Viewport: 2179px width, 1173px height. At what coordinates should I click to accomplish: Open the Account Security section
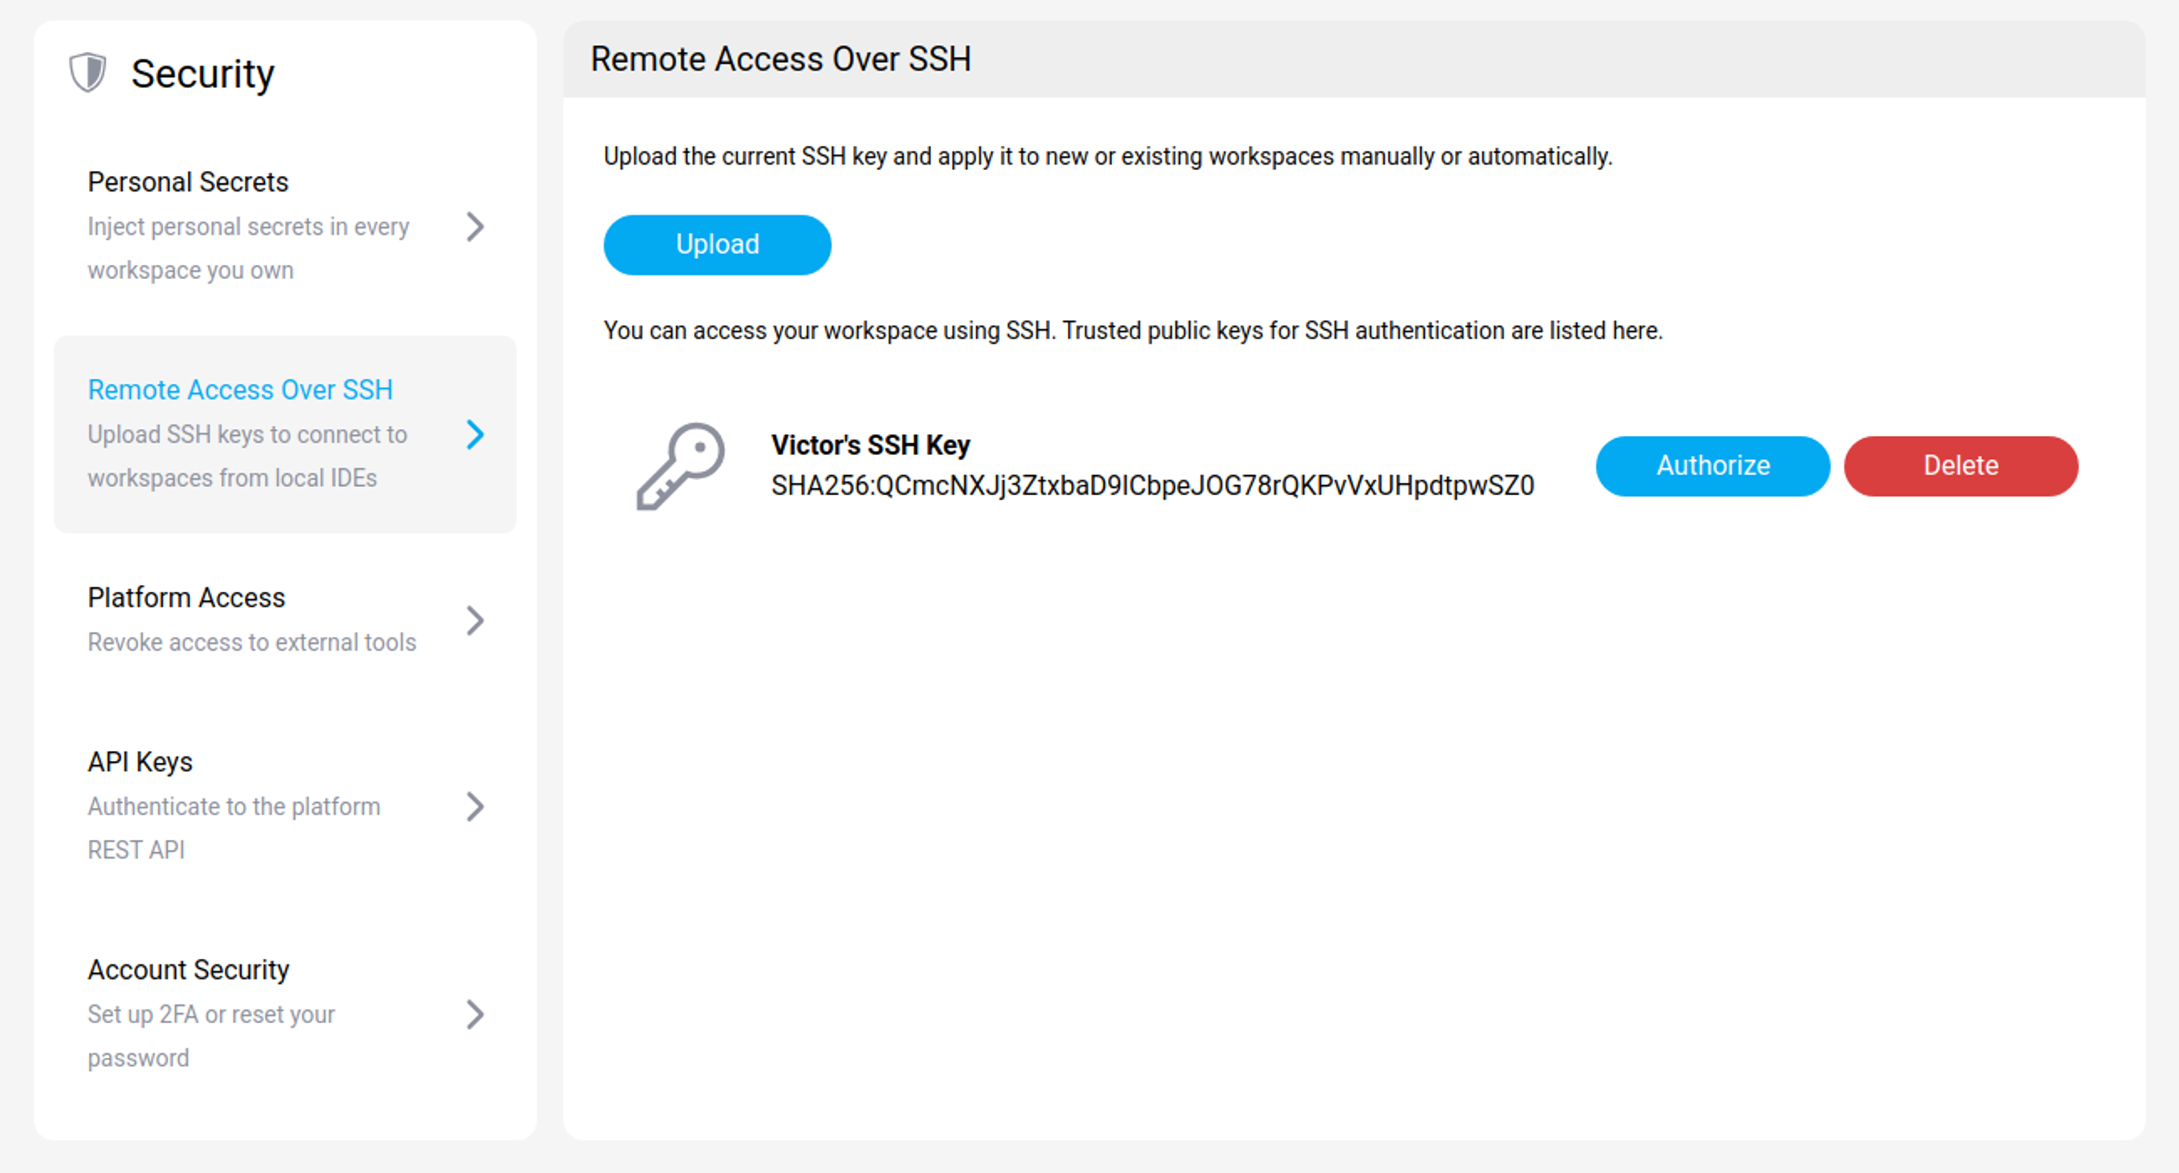point(188,969)
